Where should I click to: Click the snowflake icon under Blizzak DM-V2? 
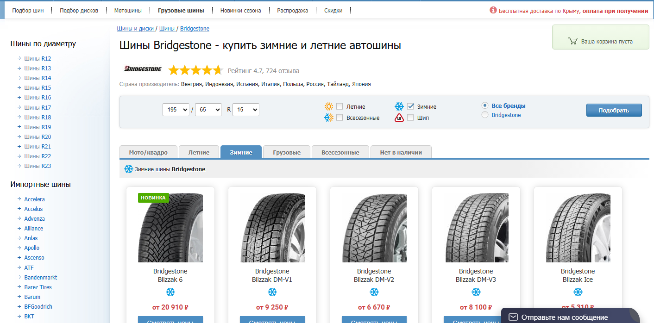click(x=374, y=292)
